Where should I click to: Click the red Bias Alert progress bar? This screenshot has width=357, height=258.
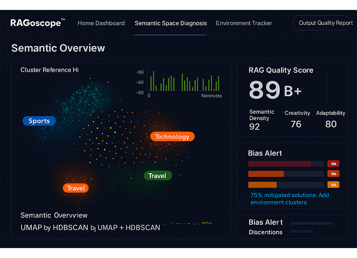point(286,164)
